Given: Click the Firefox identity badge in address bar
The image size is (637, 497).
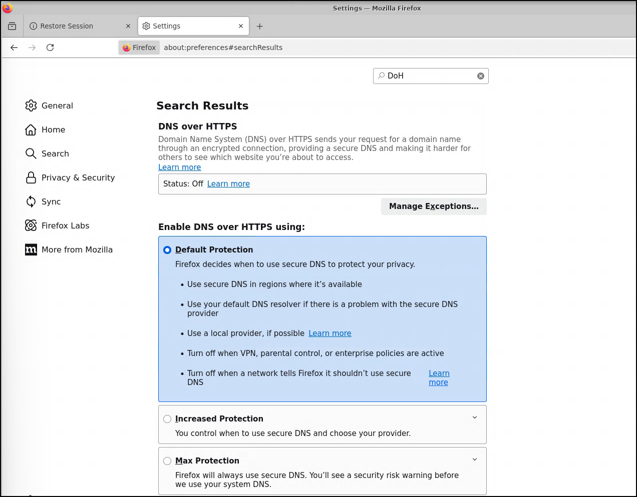Looking at the screenshot, I should tap(139, 47).
